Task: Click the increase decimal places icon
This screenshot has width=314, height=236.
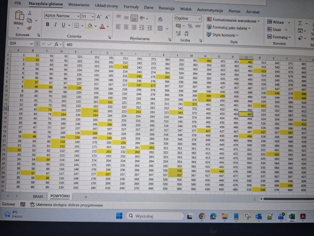Action: pyautogui.click(x=178, y=33)
